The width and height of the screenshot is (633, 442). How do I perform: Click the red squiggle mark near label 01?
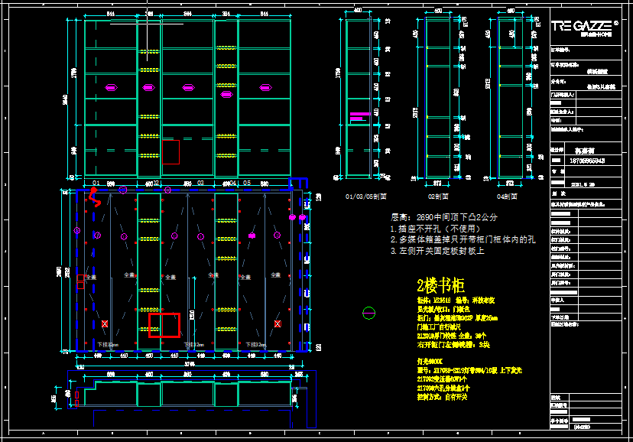[x=95, y=197]
